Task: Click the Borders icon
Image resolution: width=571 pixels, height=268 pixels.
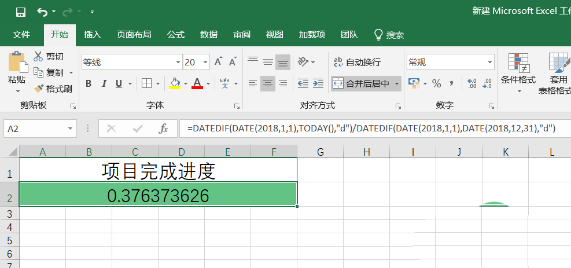Action: click(x=146, y=83)
